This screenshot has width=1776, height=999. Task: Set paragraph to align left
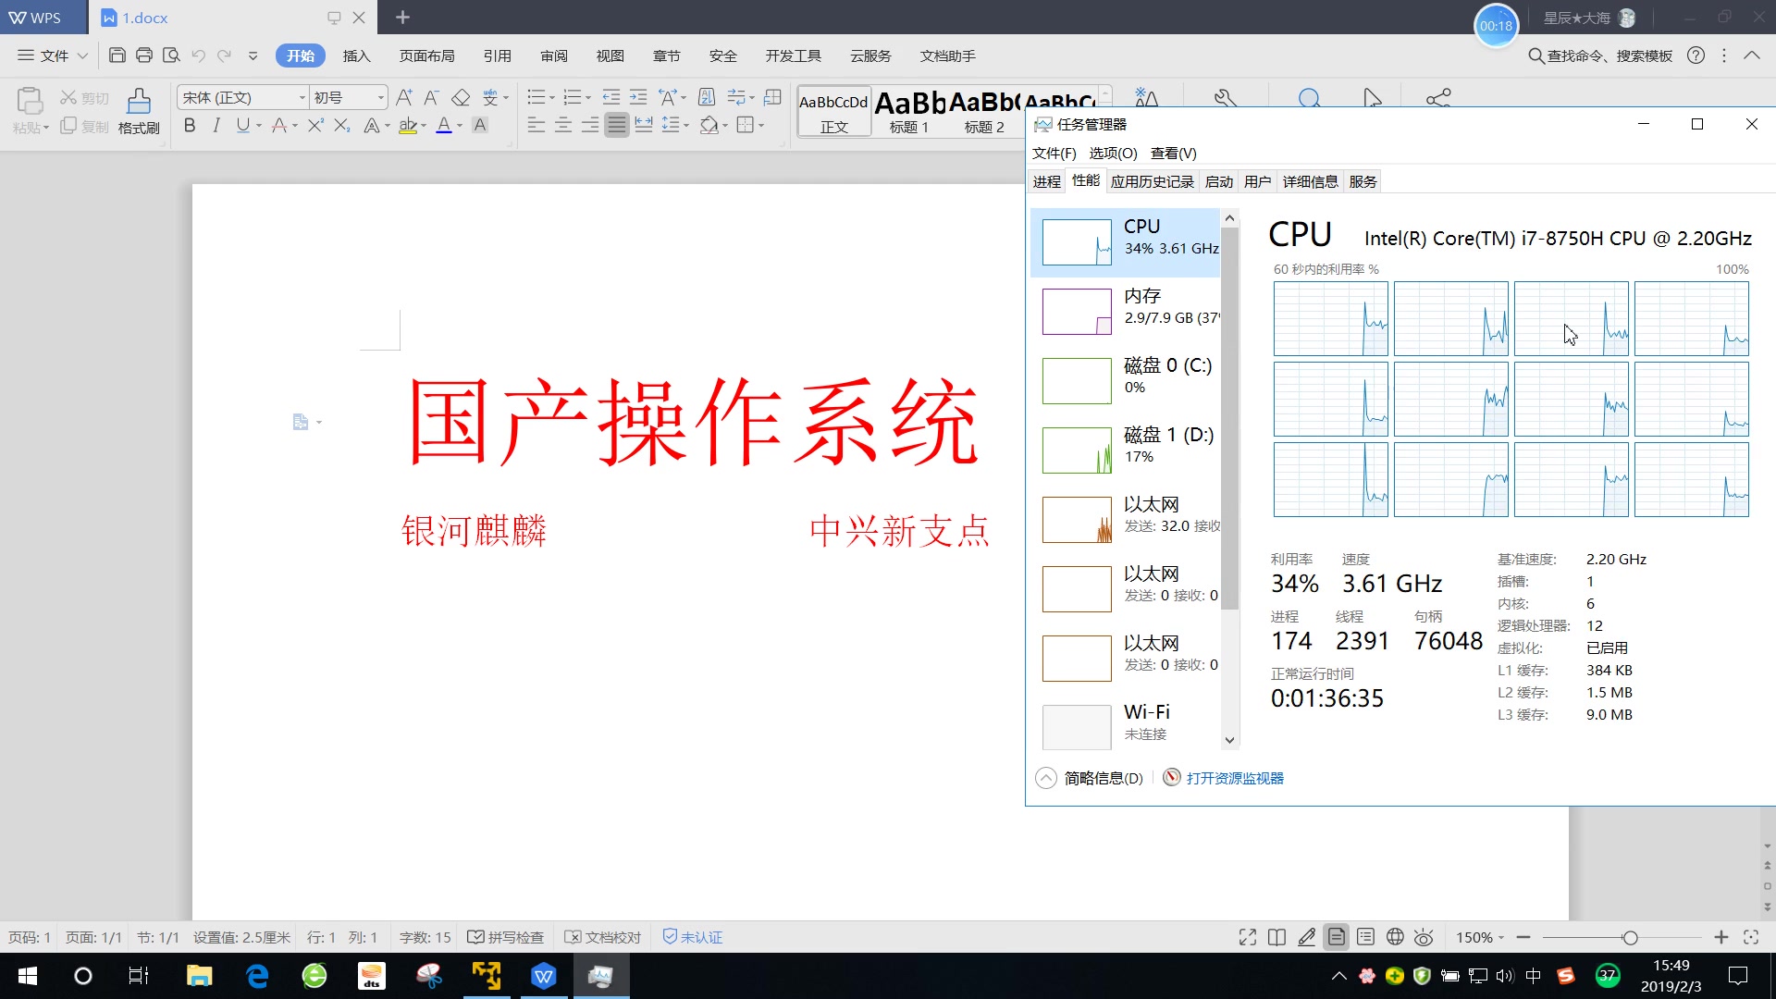tap(536, 125)
